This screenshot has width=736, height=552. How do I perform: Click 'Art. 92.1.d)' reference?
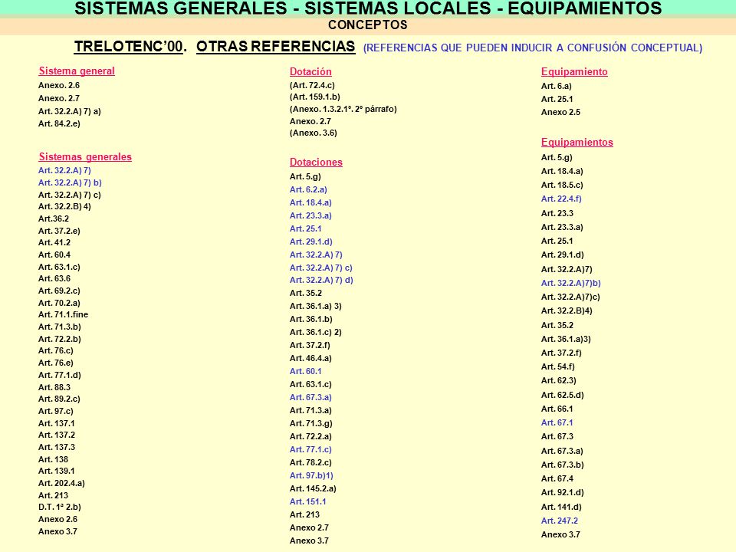[x=562, y=492]
